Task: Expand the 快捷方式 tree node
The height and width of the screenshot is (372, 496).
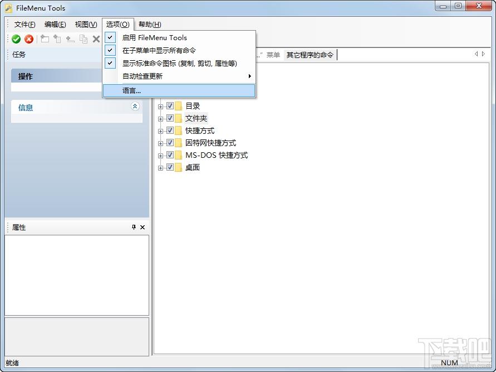Action: click(160, 131)
